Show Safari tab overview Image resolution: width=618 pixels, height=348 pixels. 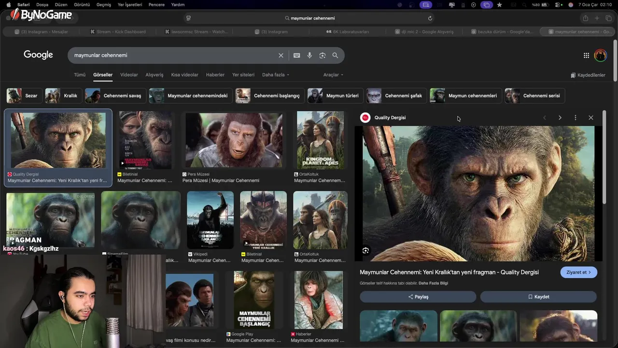[608, 18]
